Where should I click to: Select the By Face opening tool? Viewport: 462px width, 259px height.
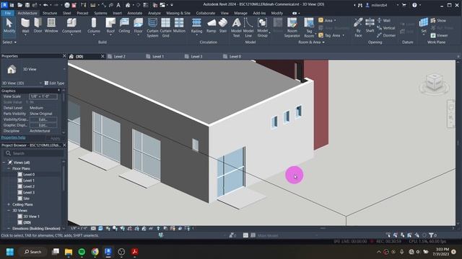tap(358, 27)
